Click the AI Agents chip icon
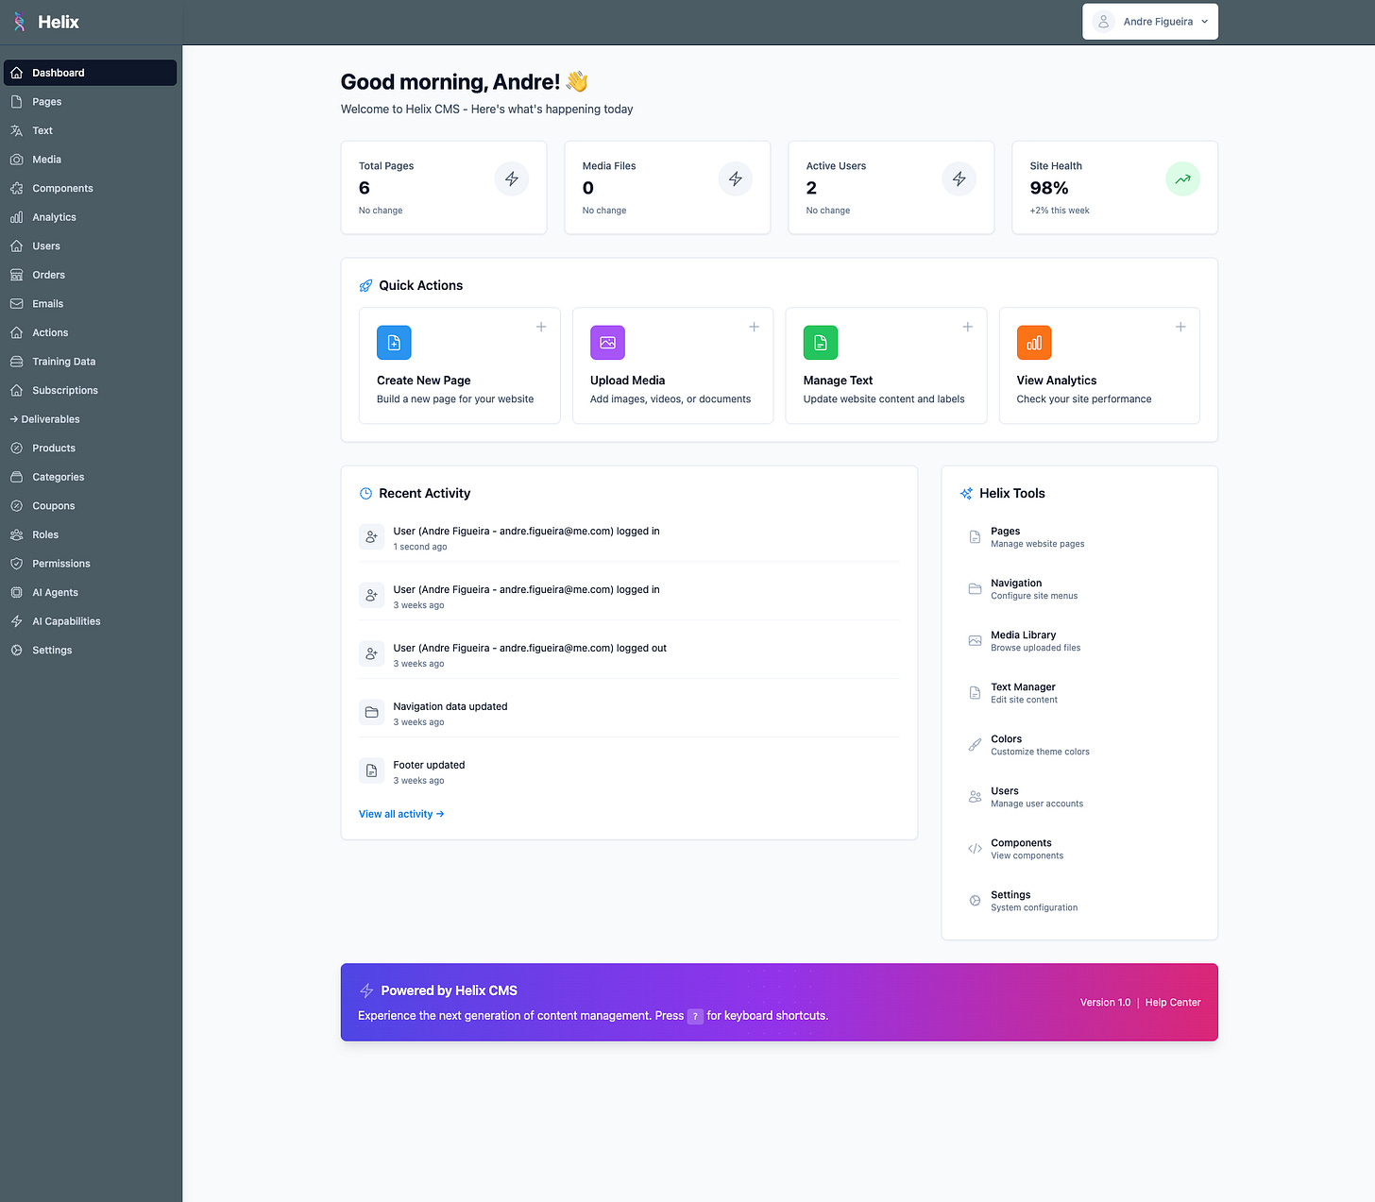The image size is (1375, 1202). (16, 593)
